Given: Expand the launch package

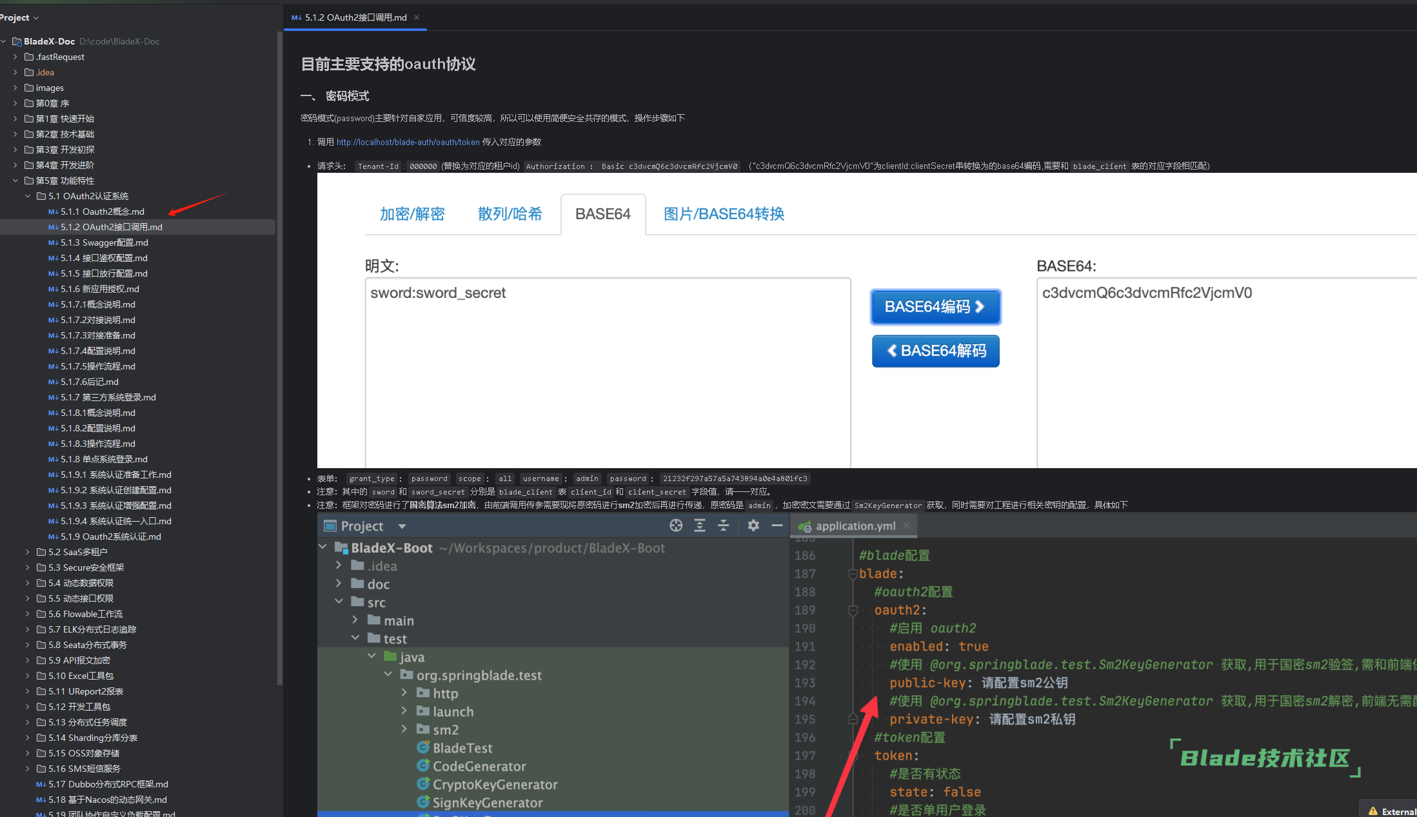Looking at the screenshot, I should [404, 711].
